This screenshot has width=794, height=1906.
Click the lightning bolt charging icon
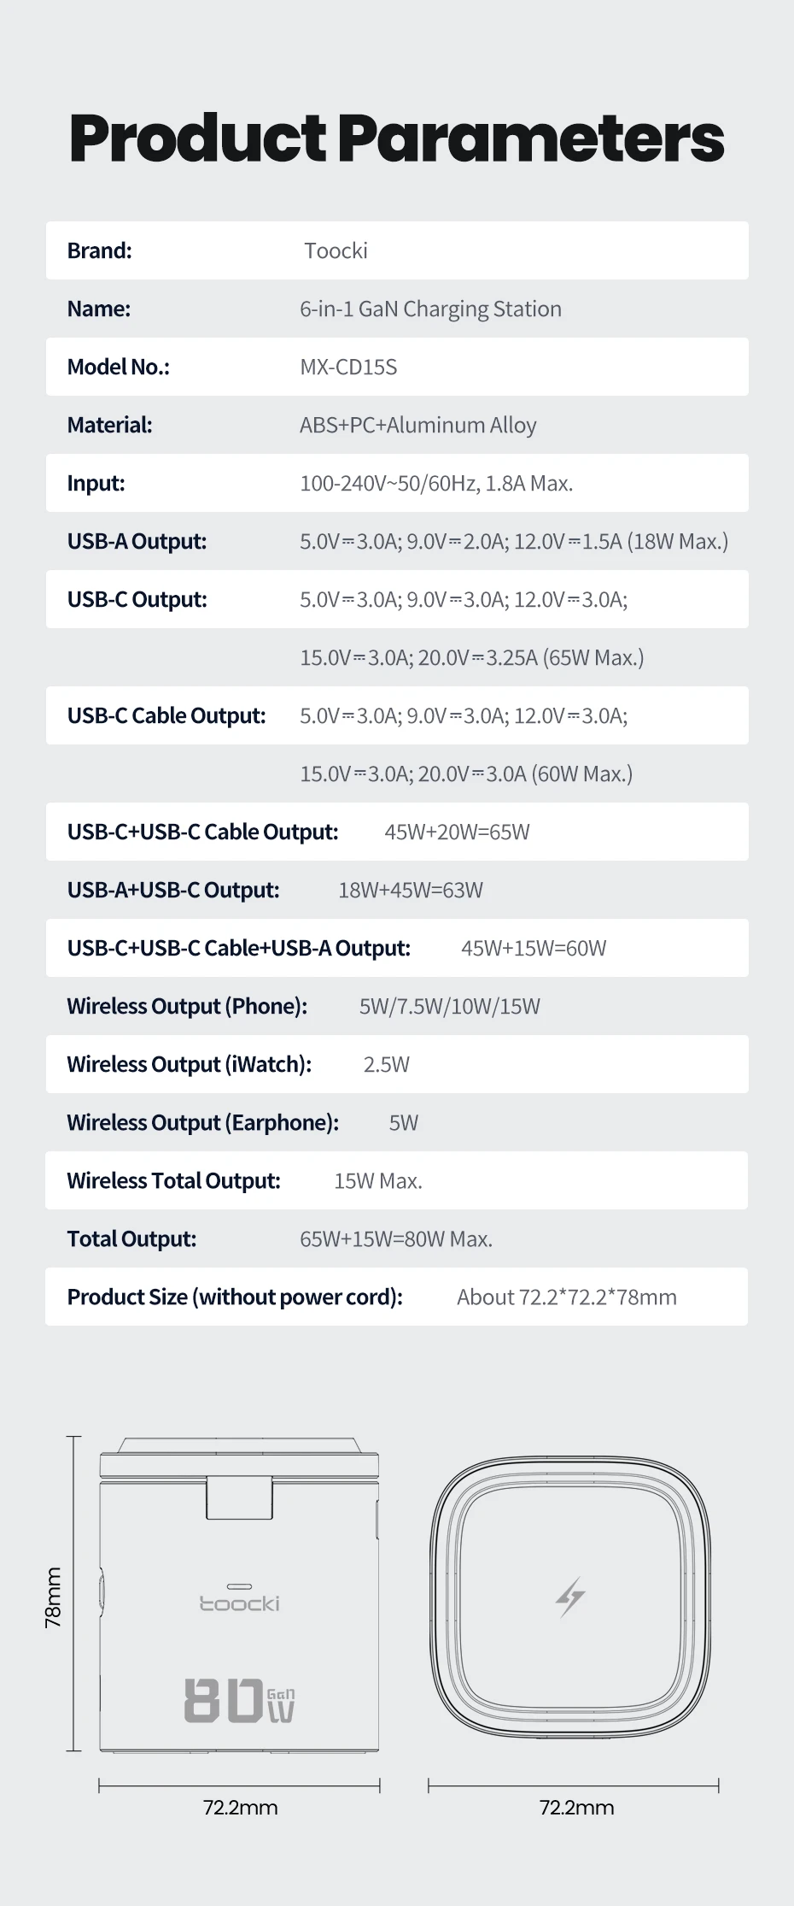pyautogui.click(x=570, y=1597)
